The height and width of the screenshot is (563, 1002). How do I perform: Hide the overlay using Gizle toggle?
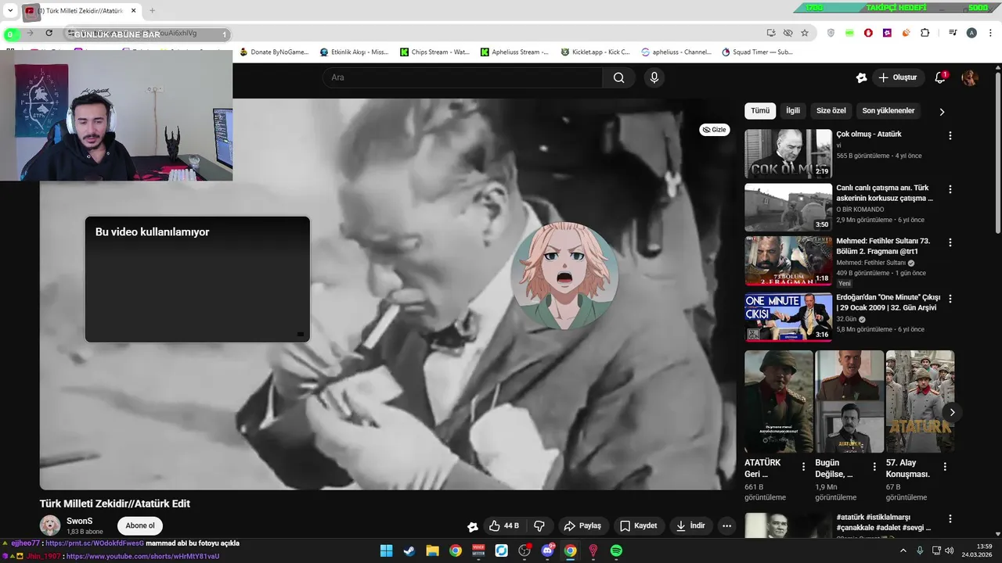point(714,130)
